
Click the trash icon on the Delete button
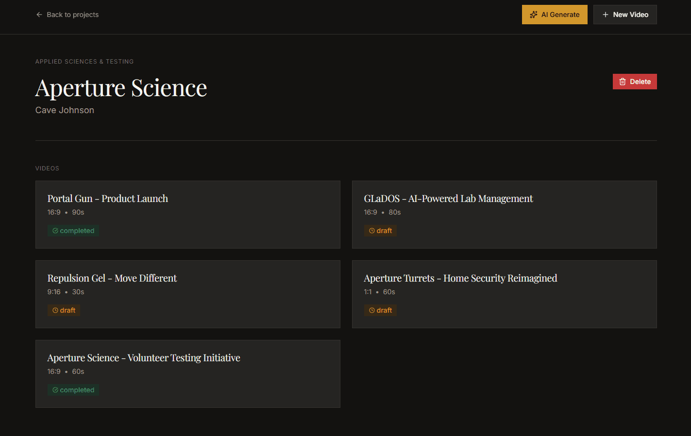coord(622,81)
